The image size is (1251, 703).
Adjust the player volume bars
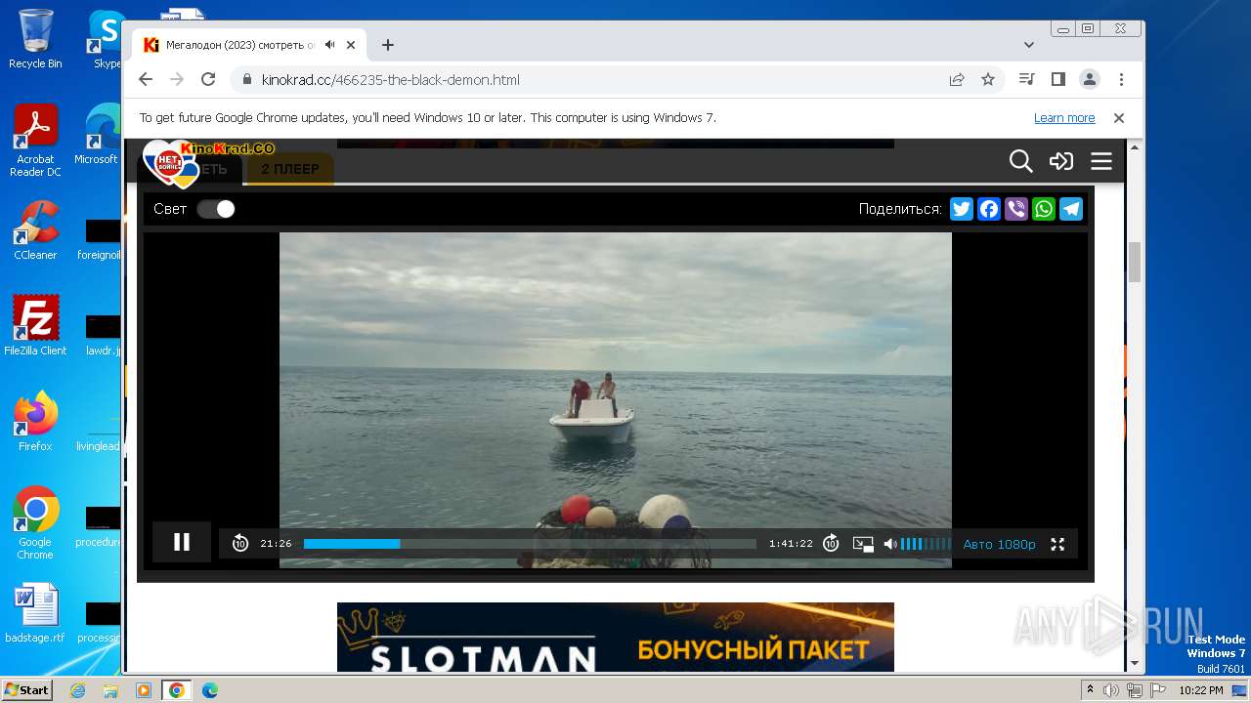pyautogui.click(x=926, y=544)
